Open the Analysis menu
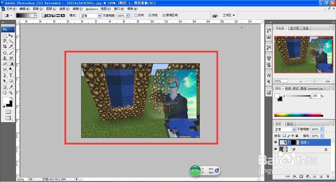This screenshot has height=182, width=336. (x=92, y=9)
